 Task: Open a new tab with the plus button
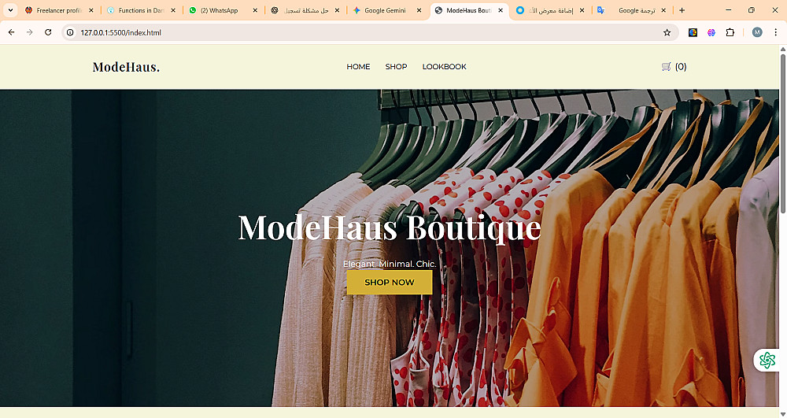point(682,10)
